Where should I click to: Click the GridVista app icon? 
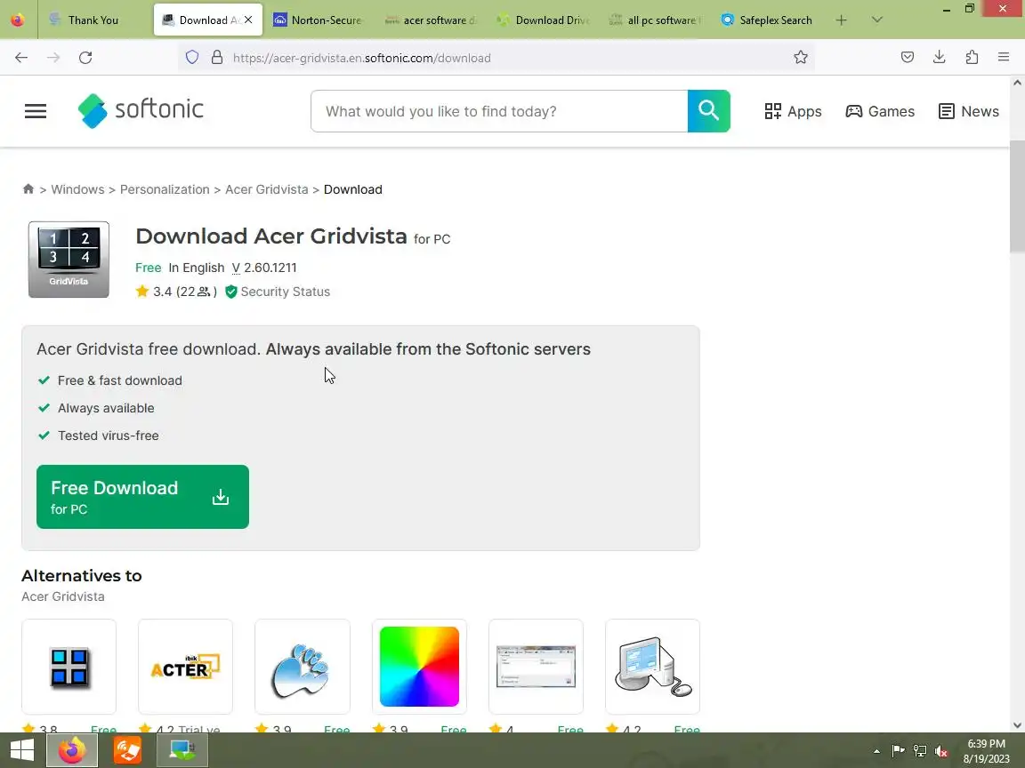click(69, 260)
